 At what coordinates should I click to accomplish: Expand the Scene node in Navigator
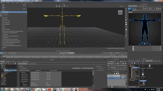pos(1,65)
